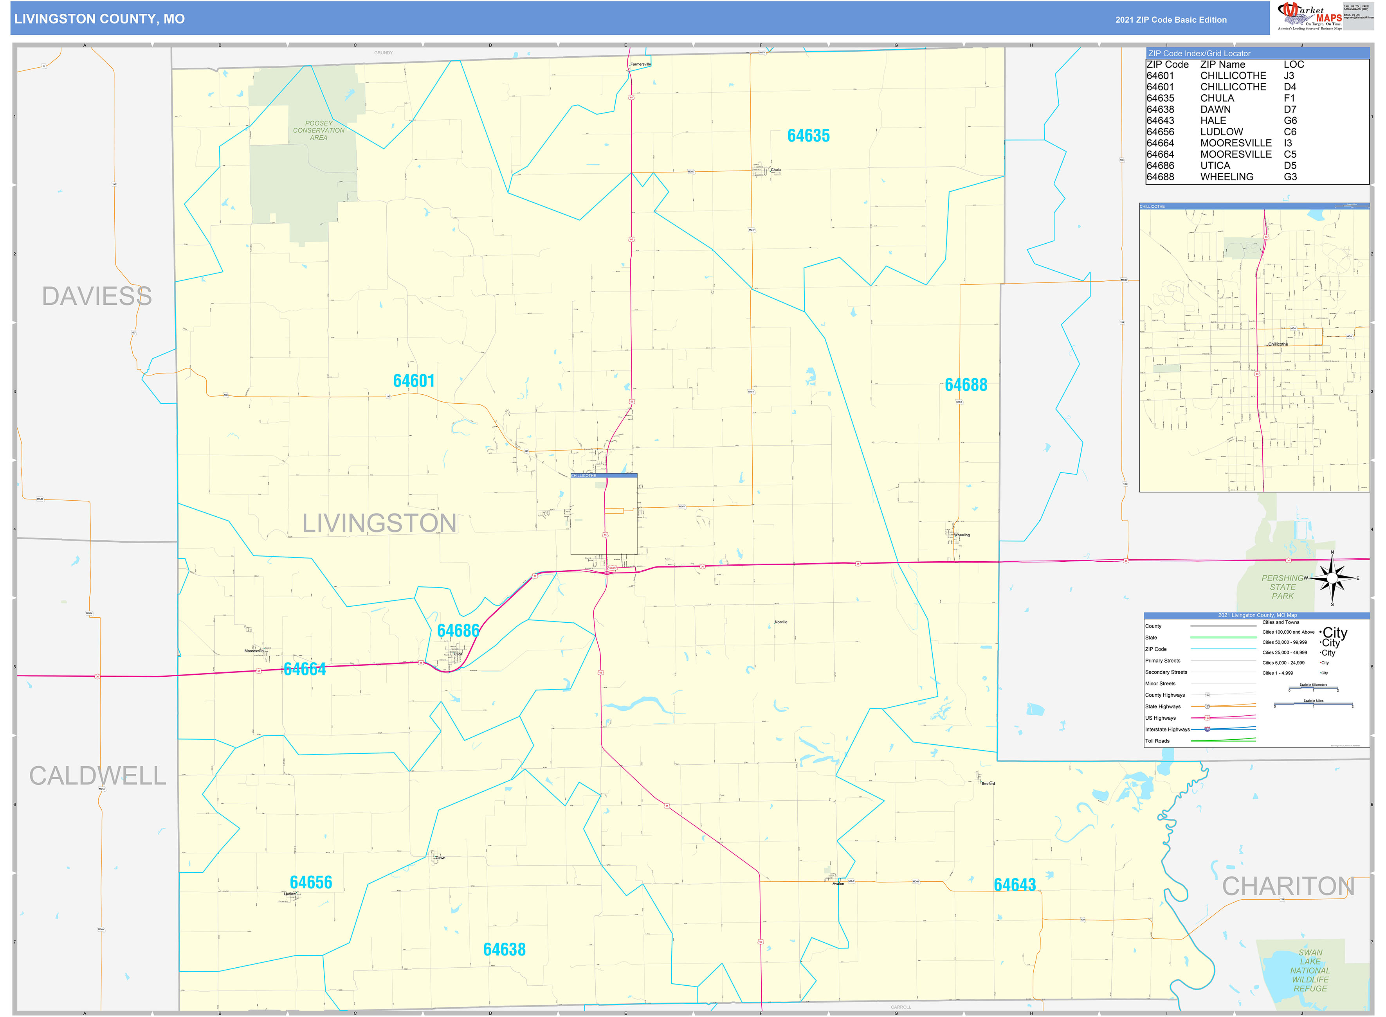The width and height of the screenshot is (1386, 1017).
Task: Click the State Highways shield symbol in the legend
Action: (1208, 707)
